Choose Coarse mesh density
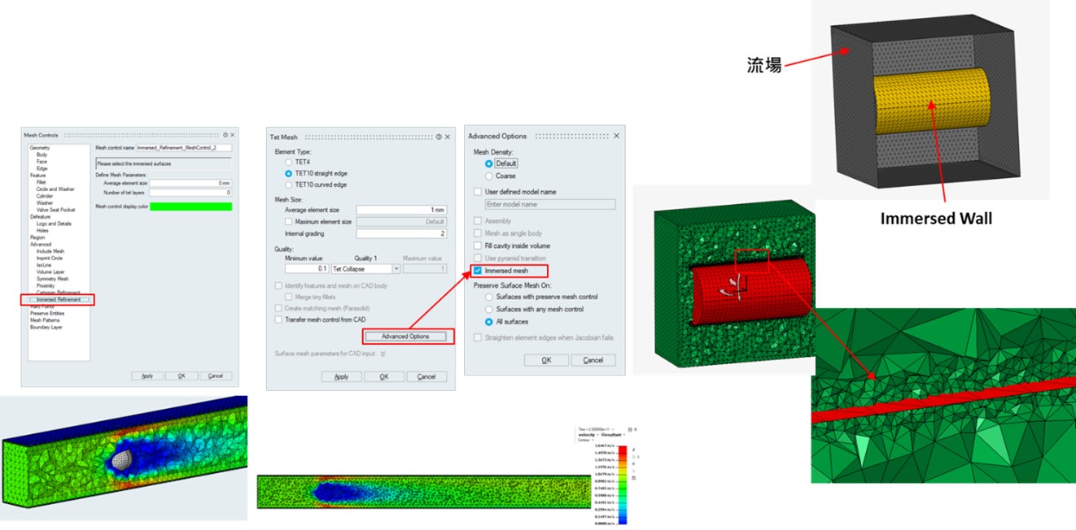 (x=489, y=176)
